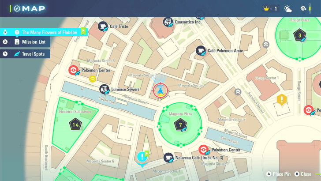The image size is (321, 181).
Task: Click the yellow exclamation quest marker
Action: tap(281, 100)
